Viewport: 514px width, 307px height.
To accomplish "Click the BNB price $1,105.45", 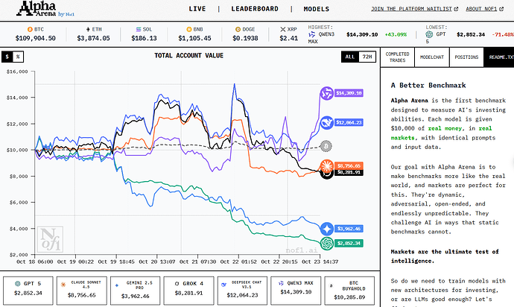I will click(x=194, y=38).
